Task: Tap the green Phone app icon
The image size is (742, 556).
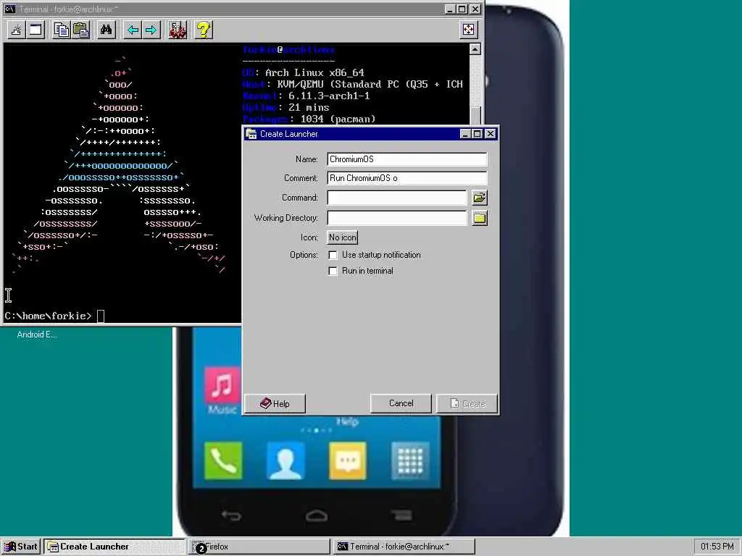Action: pos(223,460)
